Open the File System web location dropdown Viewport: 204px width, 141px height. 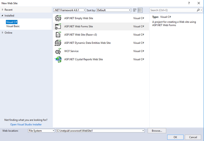click(x=53, y=131)
